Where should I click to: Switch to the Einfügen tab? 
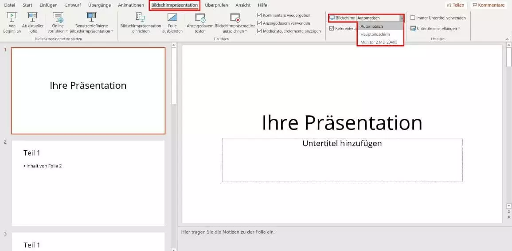48,5
